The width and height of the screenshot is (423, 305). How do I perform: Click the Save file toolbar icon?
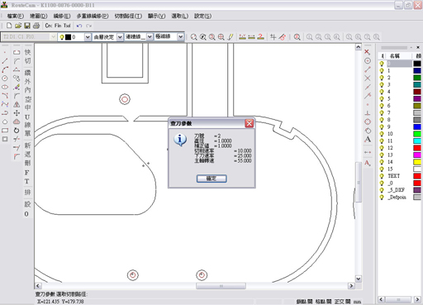click(x=27, y=26)
